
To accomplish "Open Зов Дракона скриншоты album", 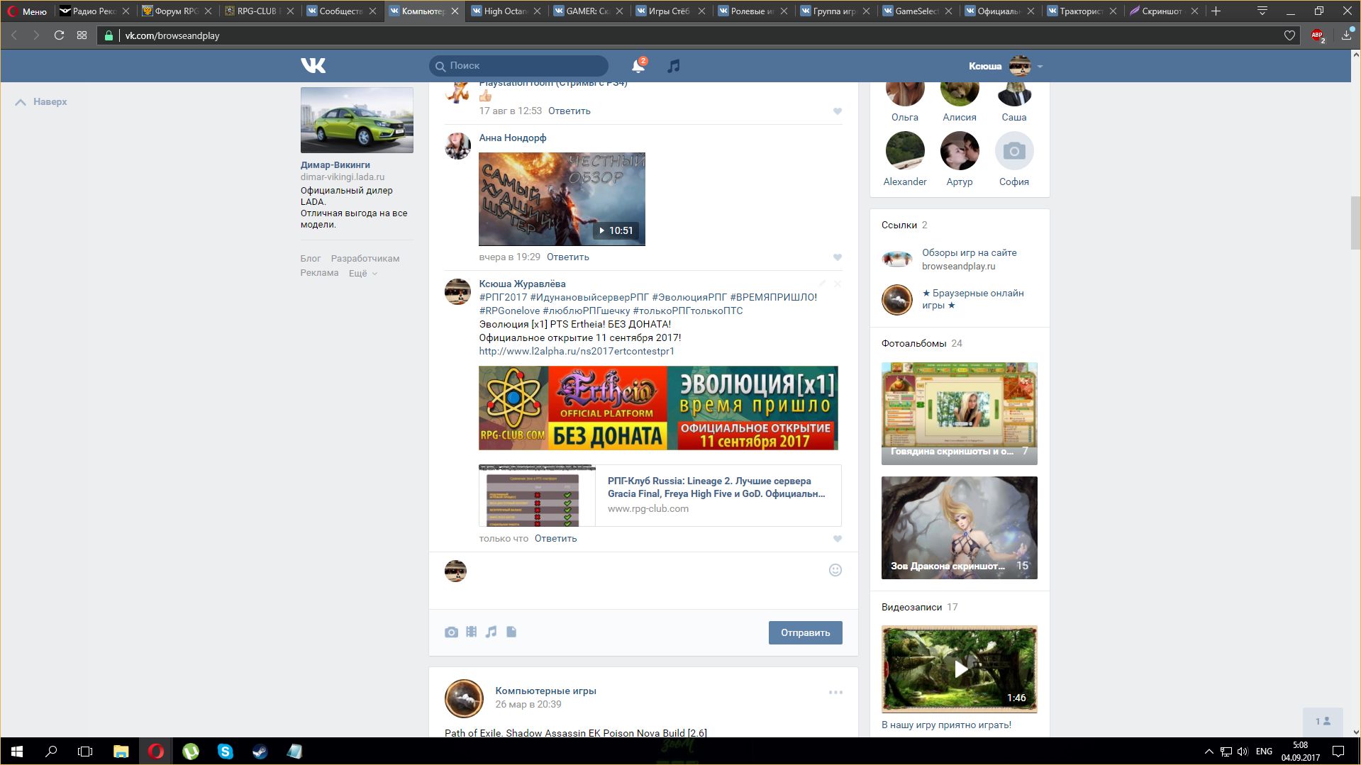I will click(x=959, y=527).
